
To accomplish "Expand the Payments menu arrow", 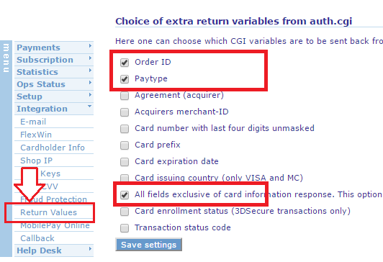I will point(90,46).
